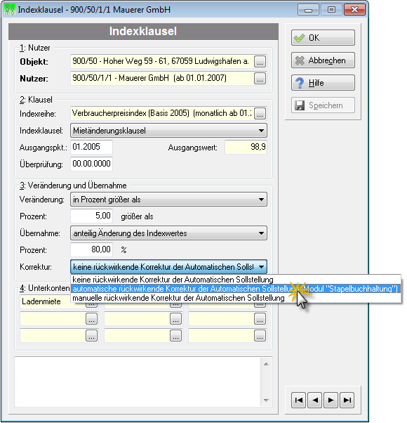Image resolution: width=407 pixels, height=423 pixels.
Task: Click the Überprüfung date field
Action: (x=92, y=164)
